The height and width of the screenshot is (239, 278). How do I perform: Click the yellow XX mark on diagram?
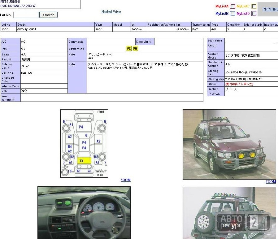84,161
